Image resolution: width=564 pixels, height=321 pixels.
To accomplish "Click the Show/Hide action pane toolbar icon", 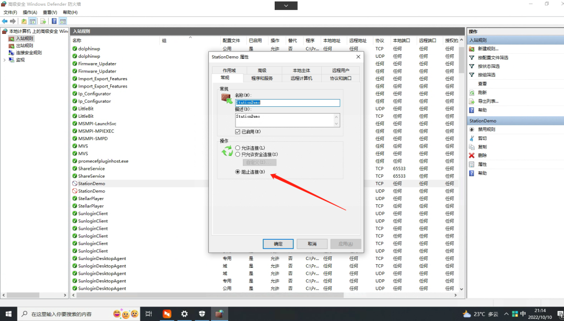I will click(x=63, y=21).
